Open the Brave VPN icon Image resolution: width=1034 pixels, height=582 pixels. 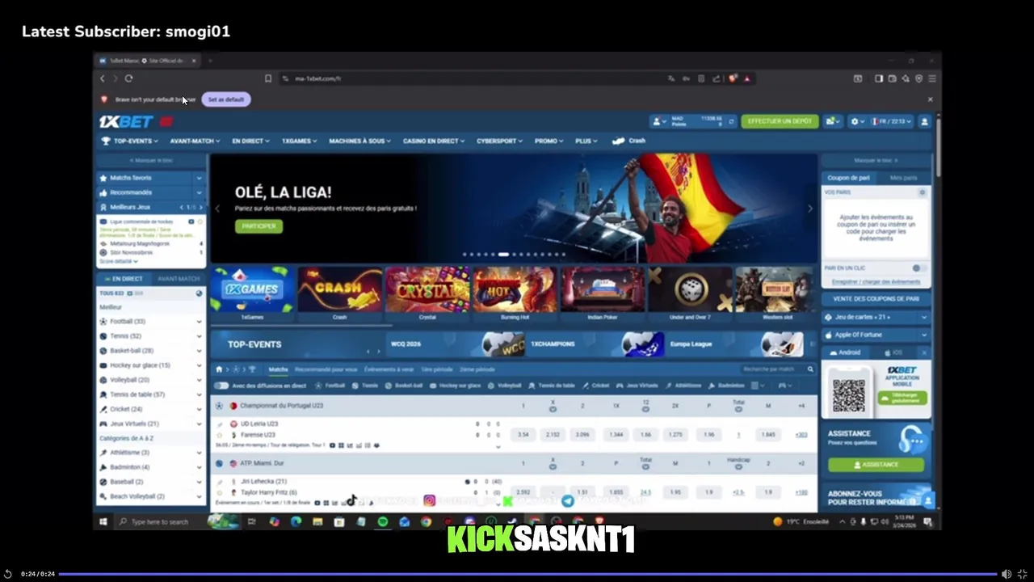coord(918,78)
